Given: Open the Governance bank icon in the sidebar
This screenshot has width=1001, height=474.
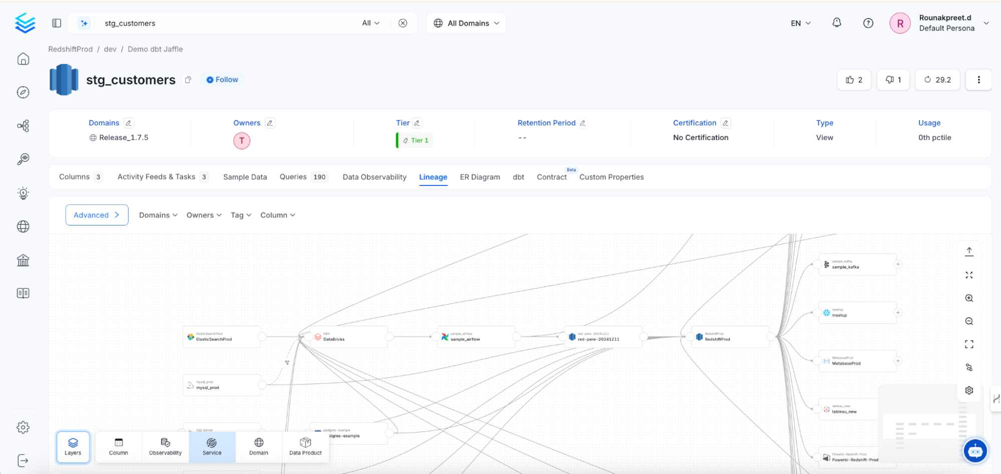Looking at the screenshot, I should [x=23, y=260].
